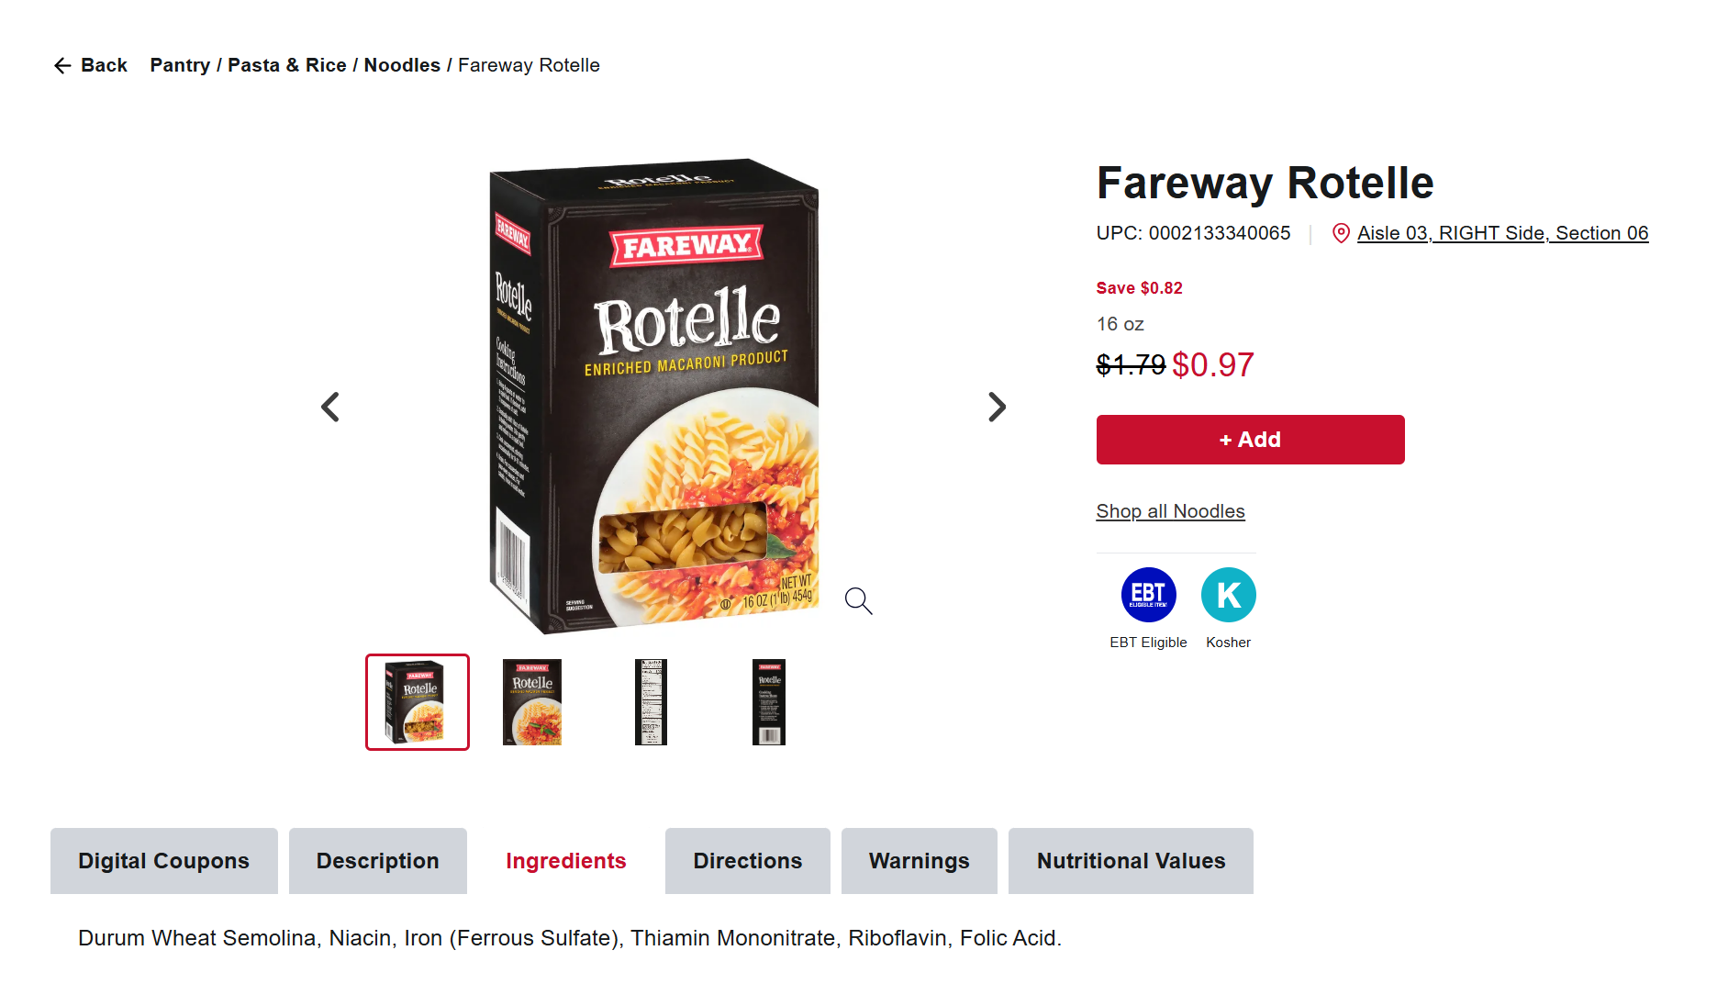
Task: Show the previous product image
Action: pos(330,407)
